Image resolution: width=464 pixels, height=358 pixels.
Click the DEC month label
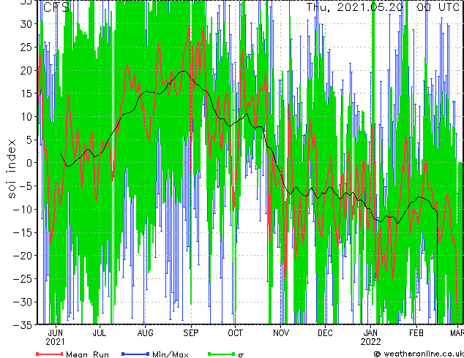tap(325, 333)
